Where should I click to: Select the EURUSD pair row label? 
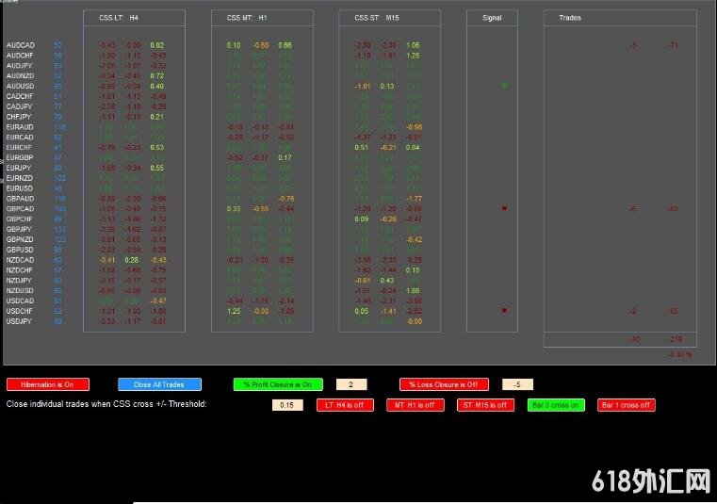(x=20, y=188)
